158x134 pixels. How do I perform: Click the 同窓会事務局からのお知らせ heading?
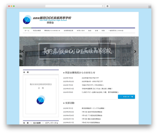80,73
